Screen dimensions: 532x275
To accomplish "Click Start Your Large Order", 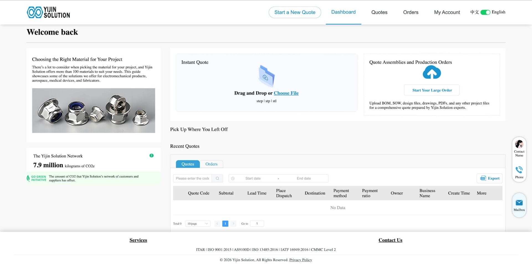I will (x=431, y=90).
